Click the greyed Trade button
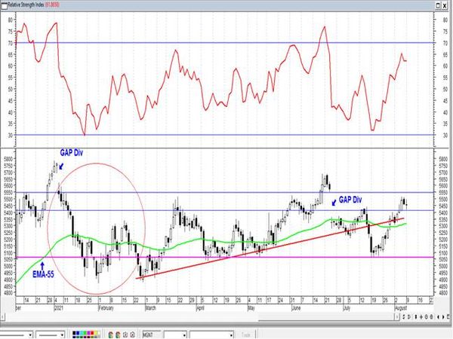This screenshot has width=453, height=339. pos(245,335)
